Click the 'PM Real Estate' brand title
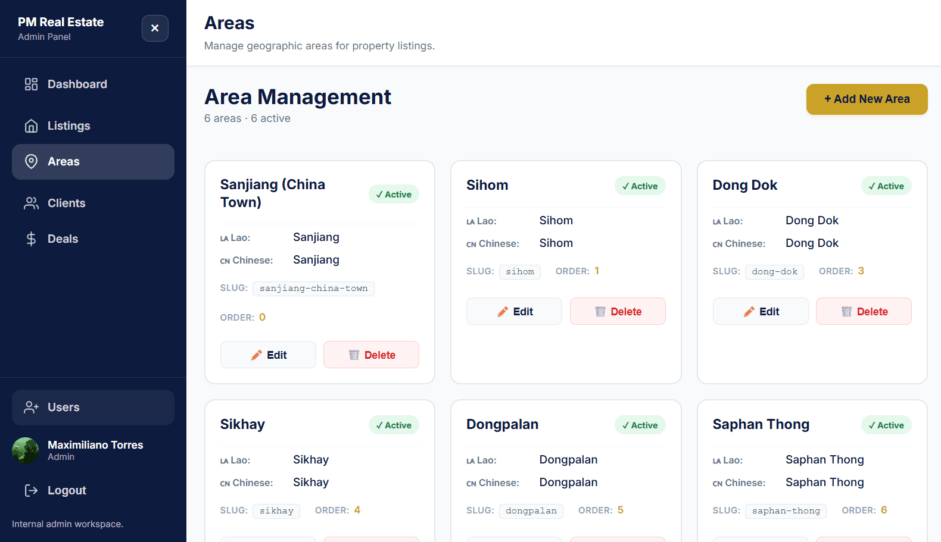The image size is (941, 542). [x=61, y=22]
